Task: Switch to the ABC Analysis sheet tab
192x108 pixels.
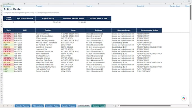Action: [x=38, y=106]
